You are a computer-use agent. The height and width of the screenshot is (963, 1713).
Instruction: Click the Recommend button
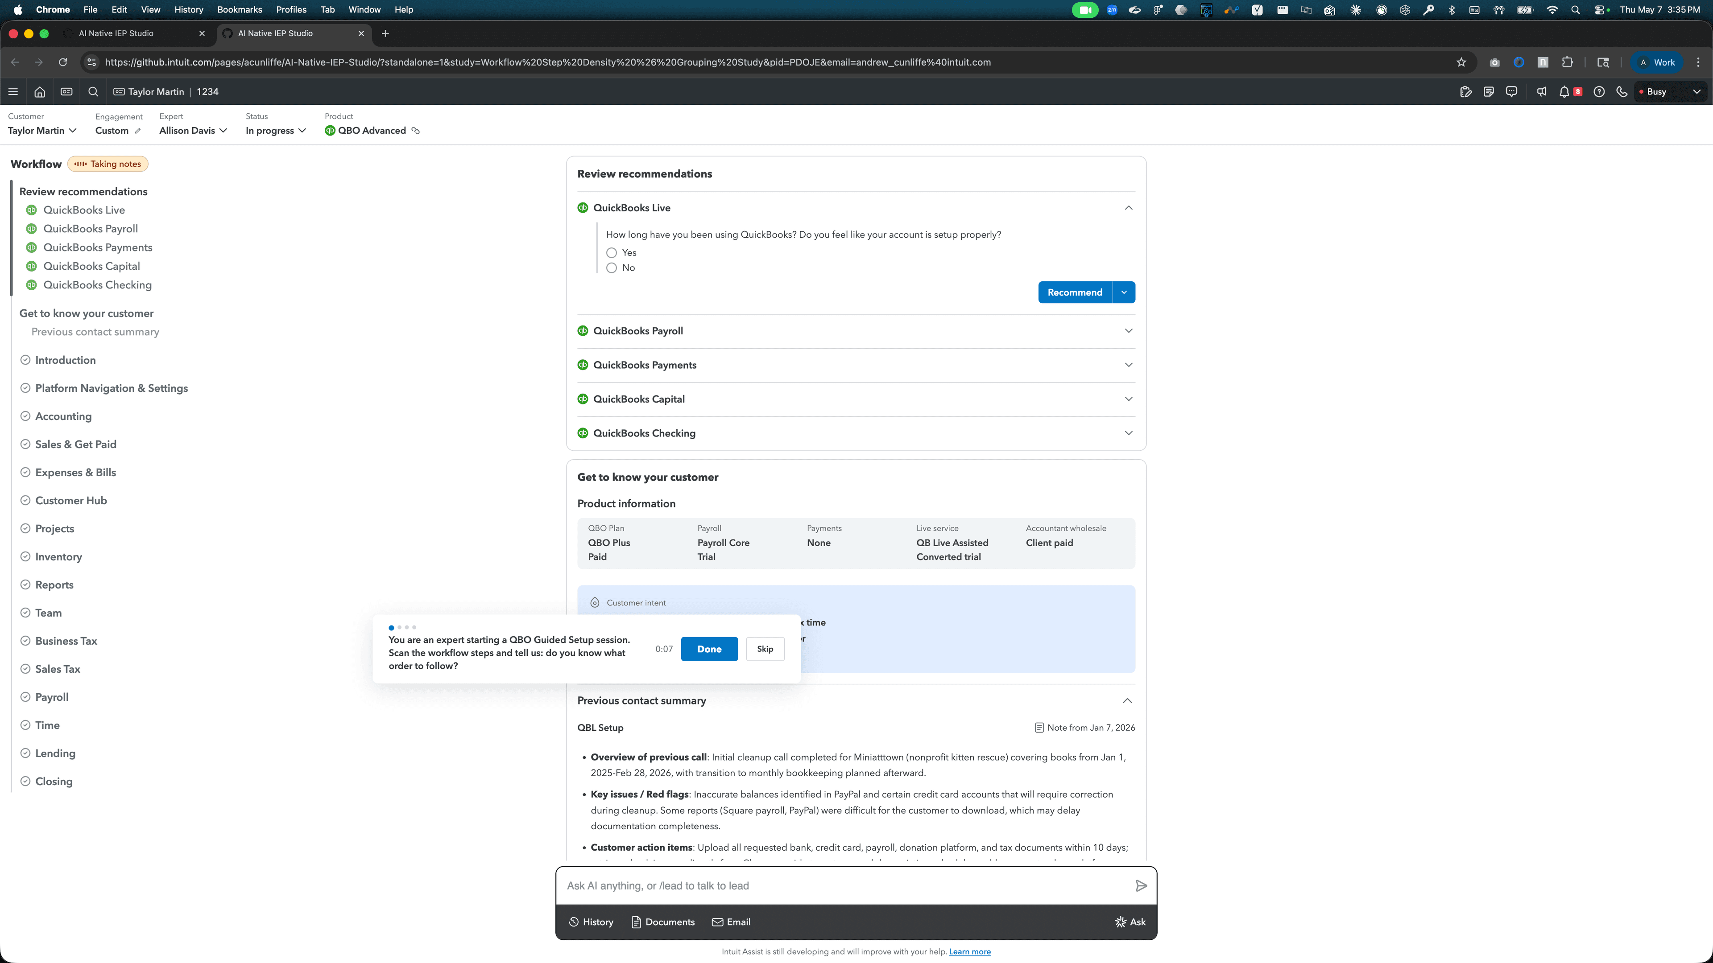[1075, 292]
